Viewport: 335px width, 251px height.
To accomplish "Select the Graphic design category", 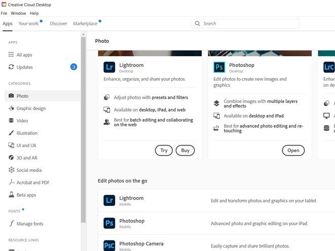I will pyautogui.click(x=42, y=108).
